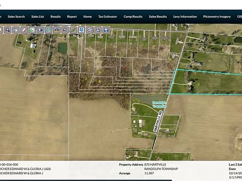Activate the measure distance ruler tool
The image size is (242, 181).
[x=57, y=30]
